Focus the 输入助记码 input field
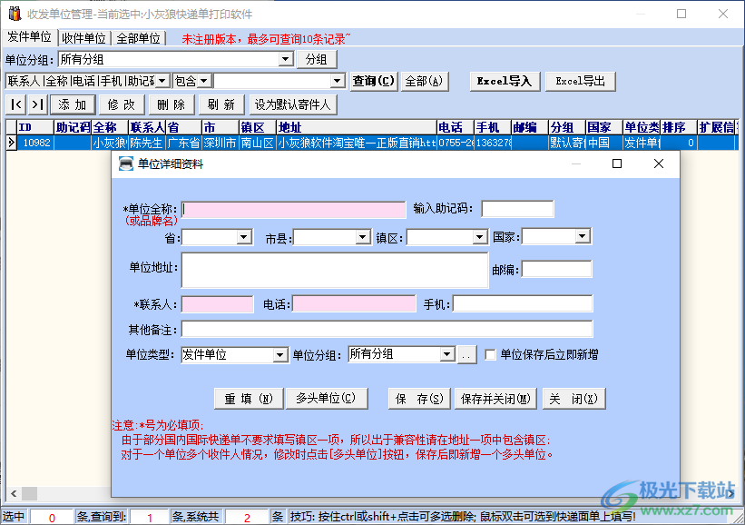Image resolution: width=745 pixels, height=525 pixels. 517,209
